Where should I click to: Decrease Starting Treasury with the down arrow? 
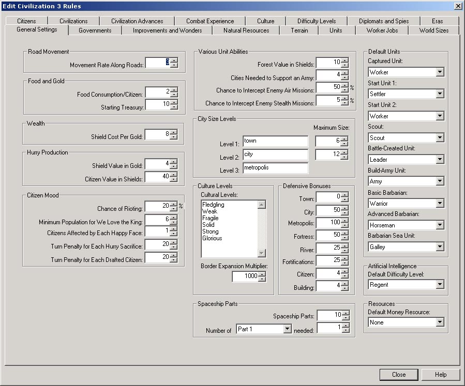click(174, 107)
